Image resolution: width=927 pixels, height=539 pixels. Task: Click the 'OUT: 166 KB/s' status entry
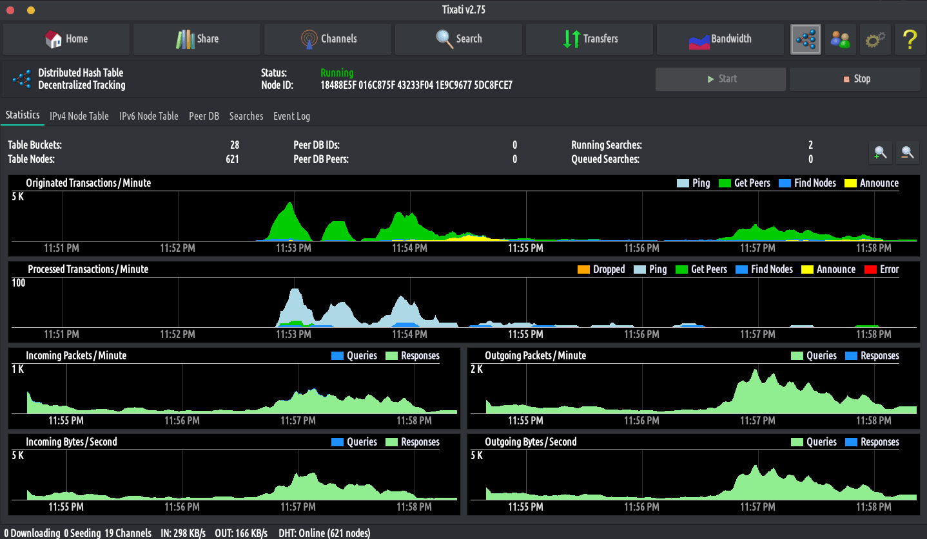pyautogui.click(x=241, y=533)
